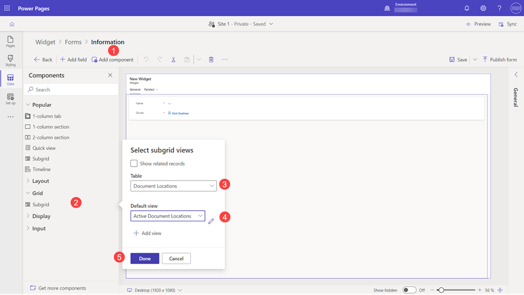Click Add component in the toolbar
The width and height of the screenshot is (524, 295).
tap(112, 59)
